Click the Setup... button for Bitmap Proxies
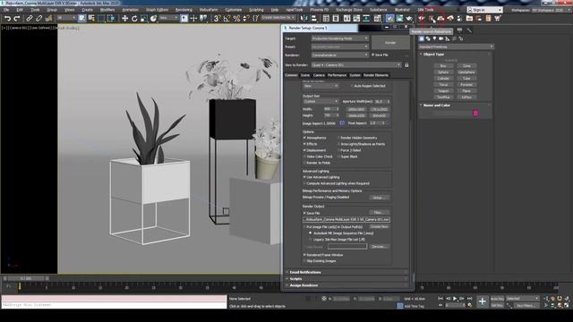Screen dimensions: 573x322 pyautogui.click(x=379, y=198)
